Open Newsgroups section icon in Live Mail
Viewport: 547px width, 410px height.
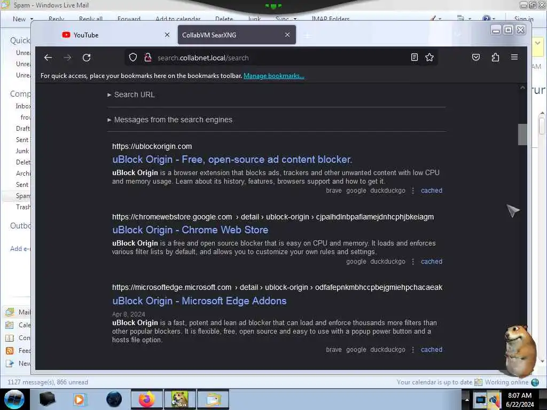pos(10,363)
